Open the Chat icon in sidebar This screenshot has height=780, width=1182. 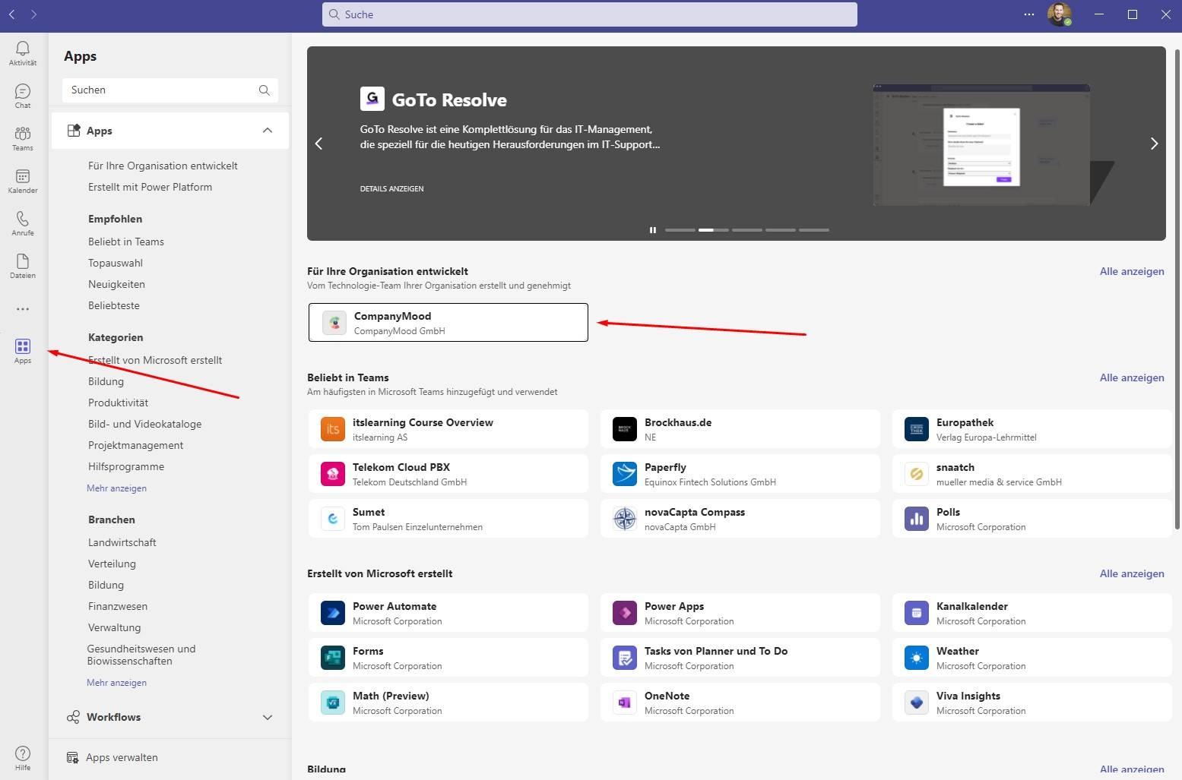(x=23, y=91)
